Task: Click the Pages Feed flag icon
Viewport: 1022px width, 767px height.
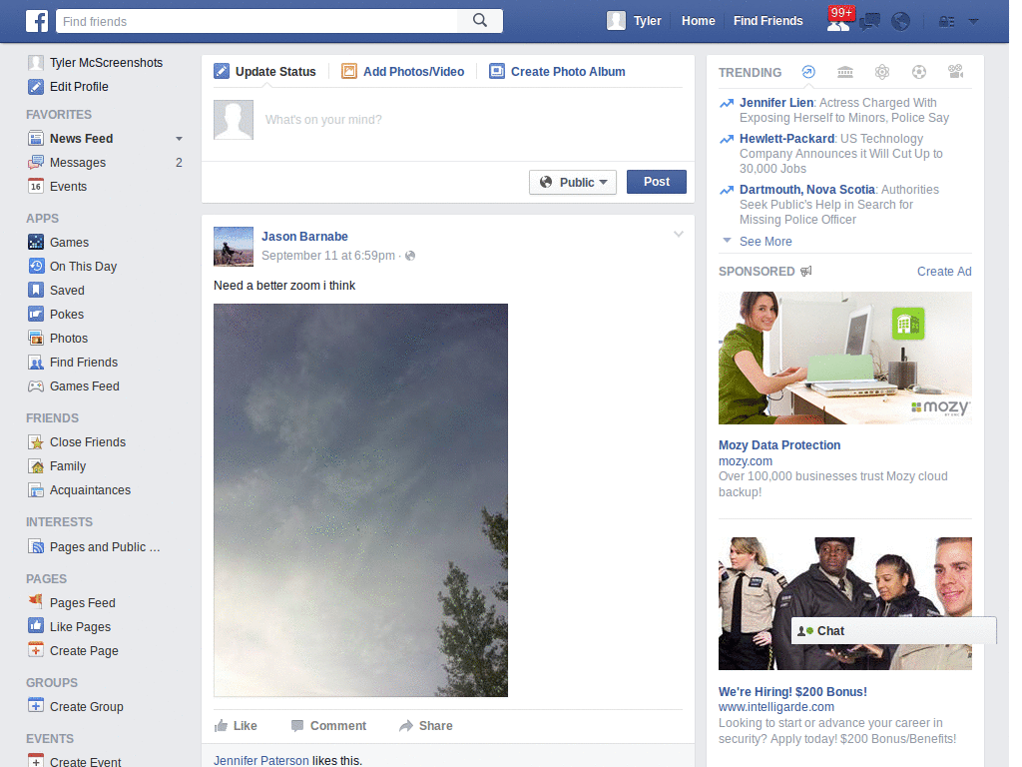Action: tap(36, 602)
